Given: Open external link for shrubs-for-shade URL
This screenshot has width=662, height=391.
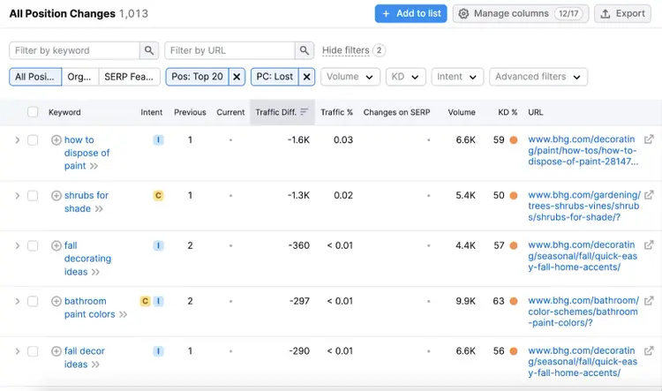Looking at the screenshot, I should (x=649, y=195).
